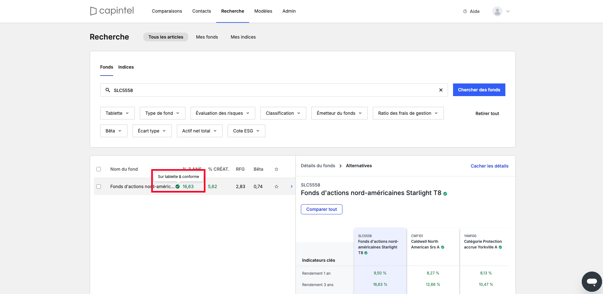Click Détails du fonds breadcrumb
603x294 pixels.
pyautogui.click(x=318, y=166)
